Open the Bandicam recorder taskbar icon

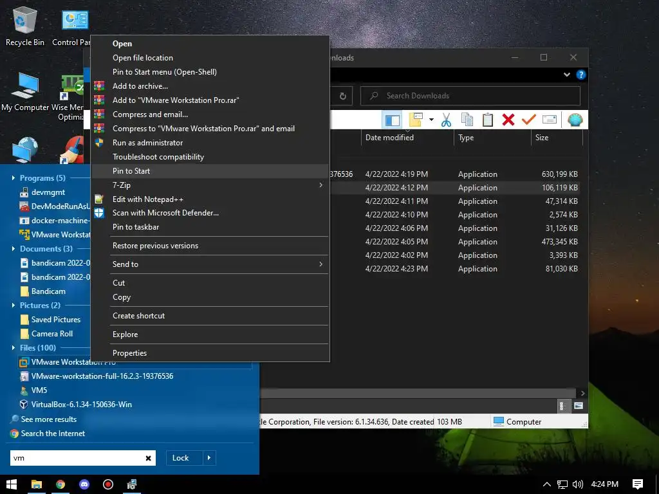pos(108,484)
